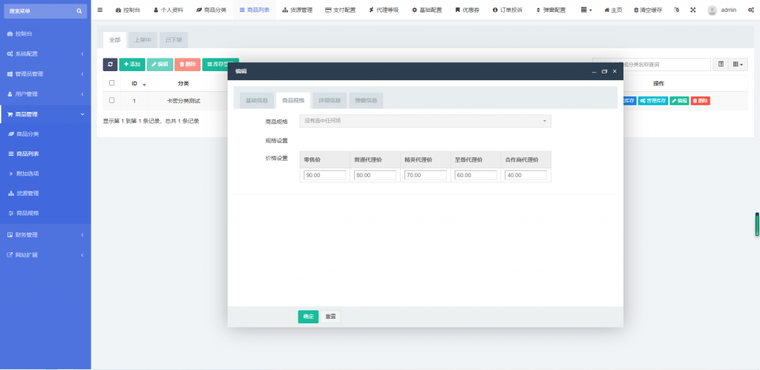Screen dimensions: 760x370
Task: Click the 合作商代理价 field showing 40.00
Action: click(x=526, y=175)
